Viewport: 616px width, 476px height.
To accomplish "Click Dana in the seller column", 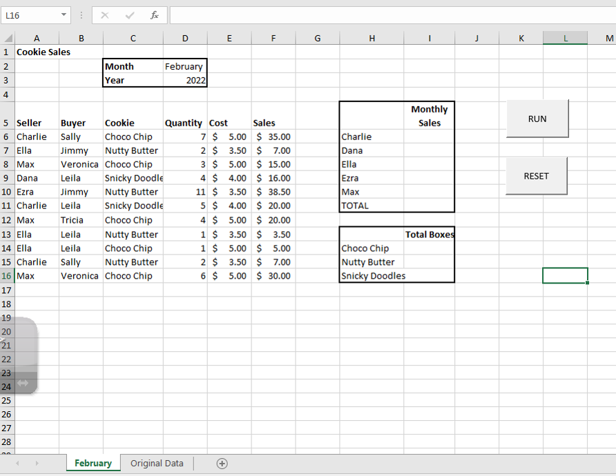I will [37, 178].
